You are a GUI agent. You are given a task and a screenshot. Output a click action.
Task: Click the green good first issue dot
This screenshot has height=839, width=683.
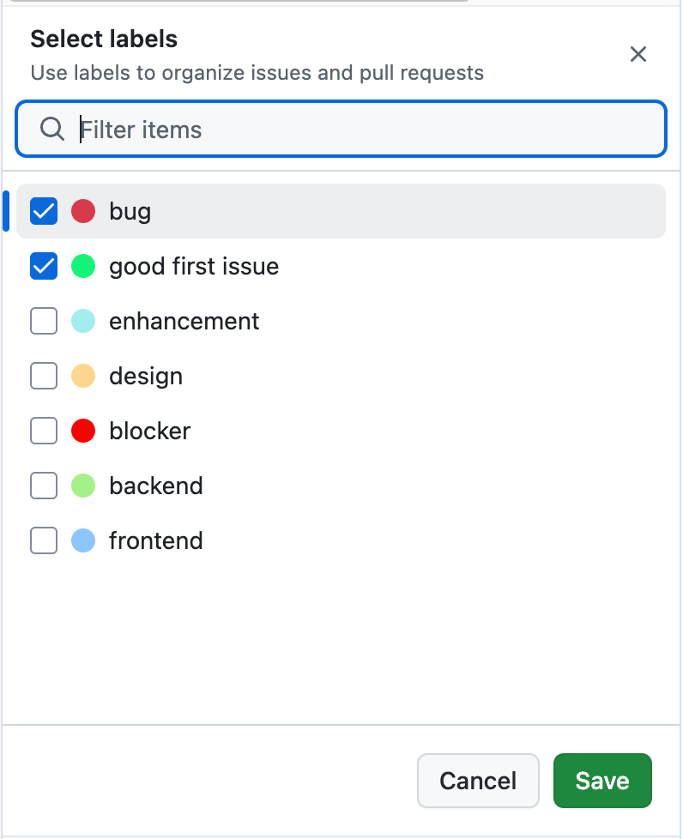(x=83, y=266)
